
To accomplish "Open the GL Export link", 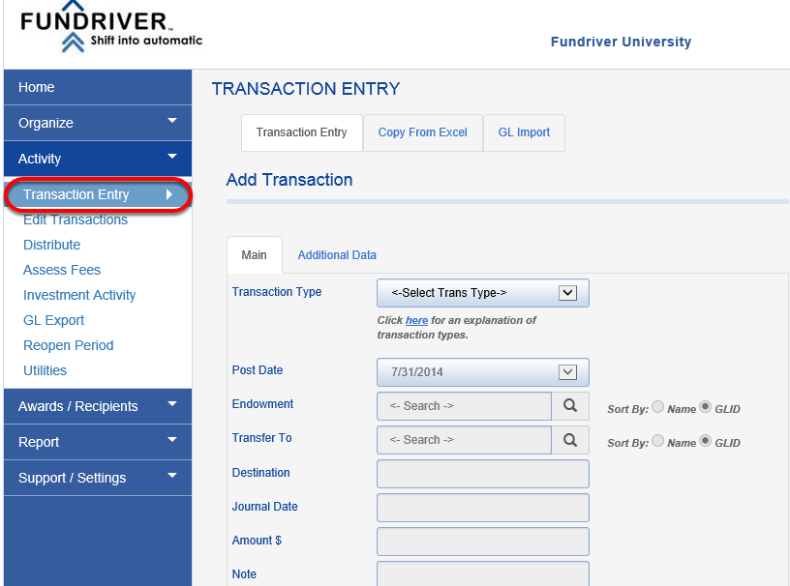I will [x=54, y=320].
